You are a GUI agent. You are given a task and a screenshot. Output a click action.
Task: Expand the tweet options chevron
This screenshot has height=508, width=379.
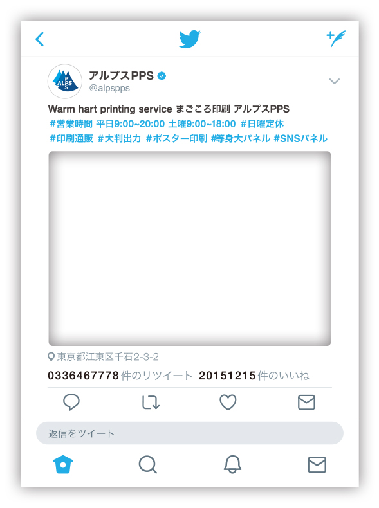[x=334, y=81]
